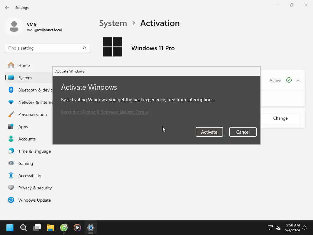The width and height of the screenshot is (313, 235).
Task: Open Home settings page
Action: [x=29, y=65]
